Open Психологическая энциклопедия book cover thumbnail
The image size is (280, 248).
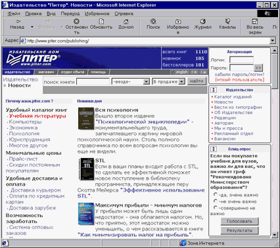(x=86, y=118)
